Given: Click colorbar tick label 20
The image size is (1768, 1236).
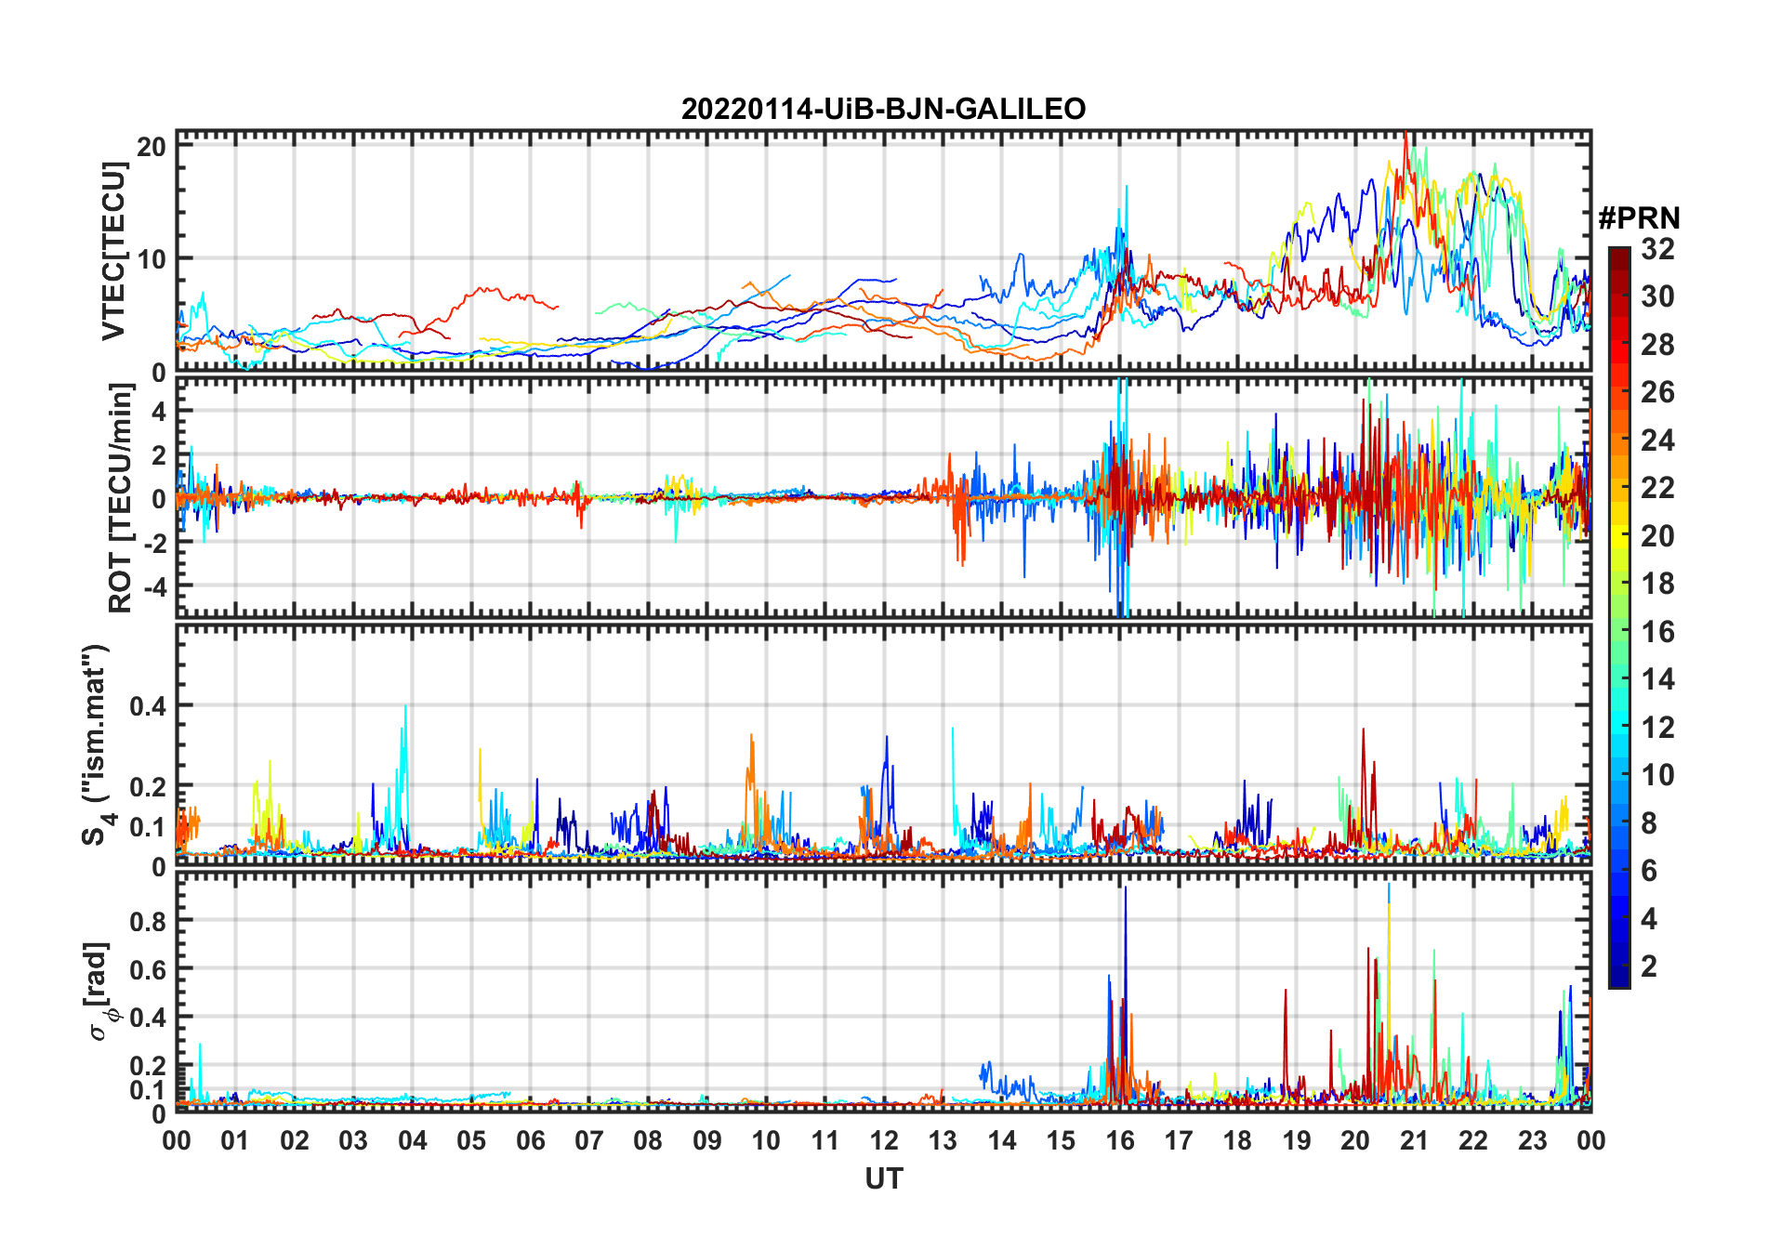Looking at the screenshot, I should click(x=1657, y=536).
